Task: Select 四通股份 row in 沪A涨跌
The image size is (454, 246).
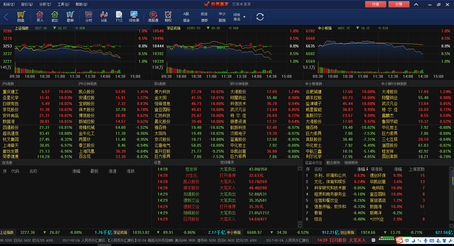Action: 38,127
